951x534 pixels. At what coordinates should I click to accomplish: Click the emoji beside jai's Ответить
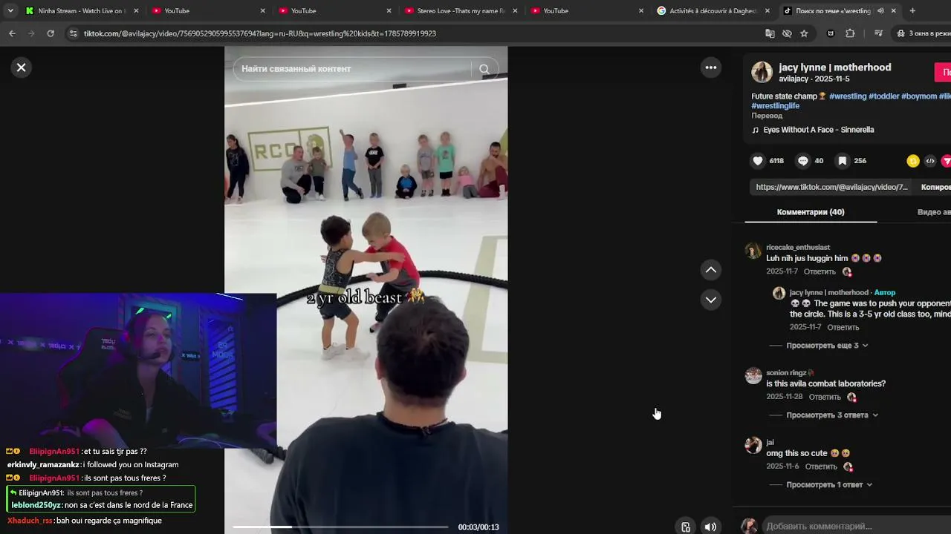848,467
